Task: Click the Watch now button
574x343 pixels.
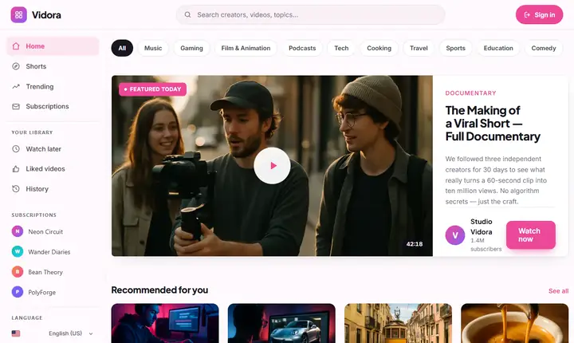Action: coord(531,235)
